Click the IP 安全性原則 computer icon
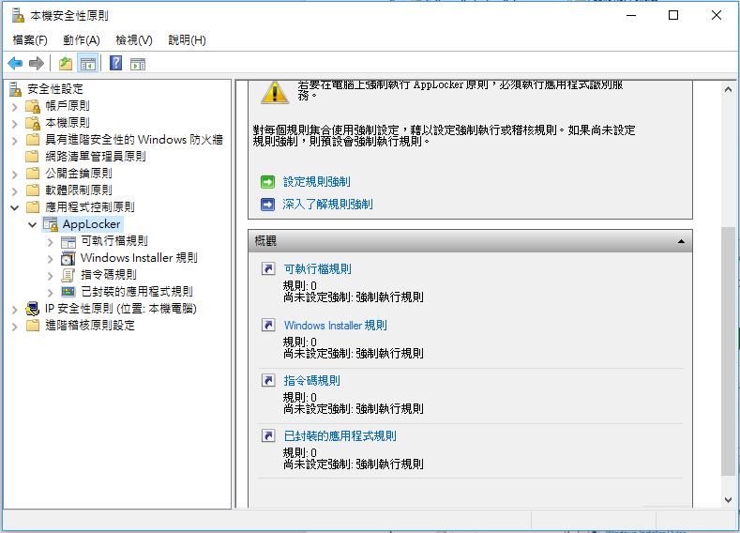740x533 pixels. tap(33, 309)
